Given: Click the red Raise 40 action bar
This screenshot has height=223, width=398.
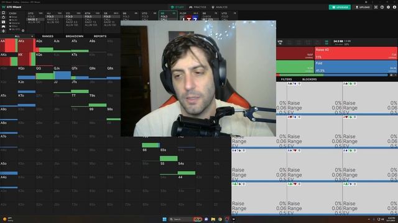Looking at the screenshot, I should coord(356,53).
